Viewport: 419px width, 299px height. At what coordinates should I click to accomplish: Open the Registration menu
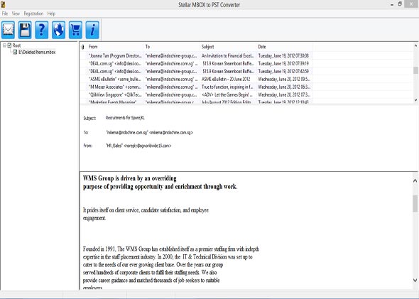pyautogui.click(x=33, y=13)
